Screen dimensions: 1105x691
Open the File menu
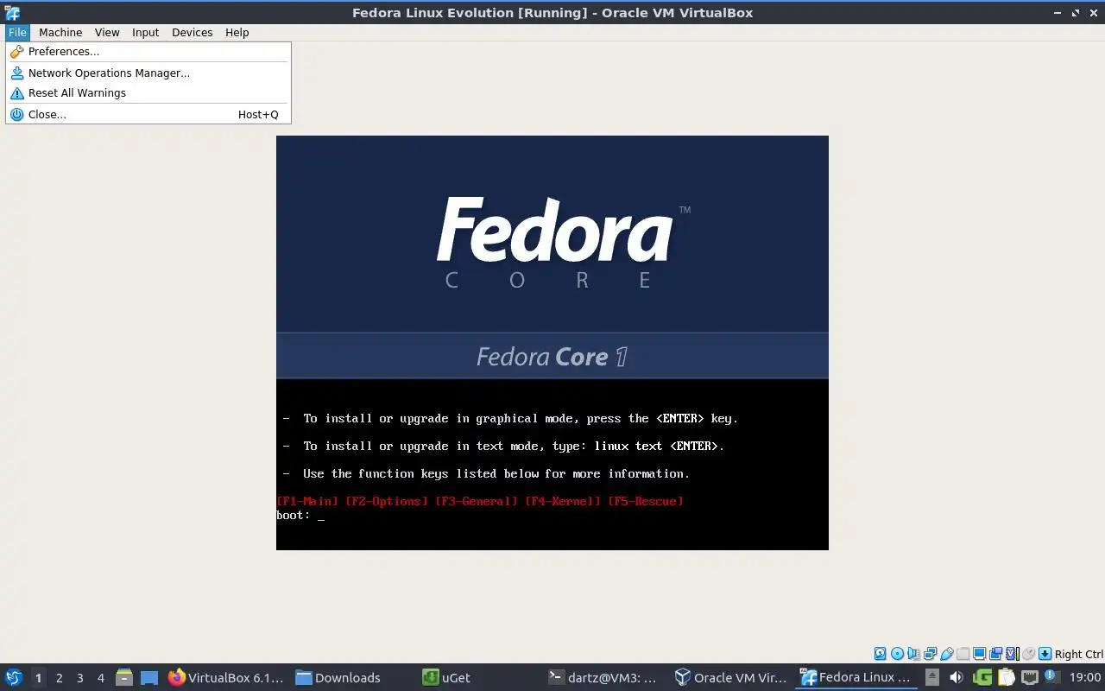coord(17,32)
